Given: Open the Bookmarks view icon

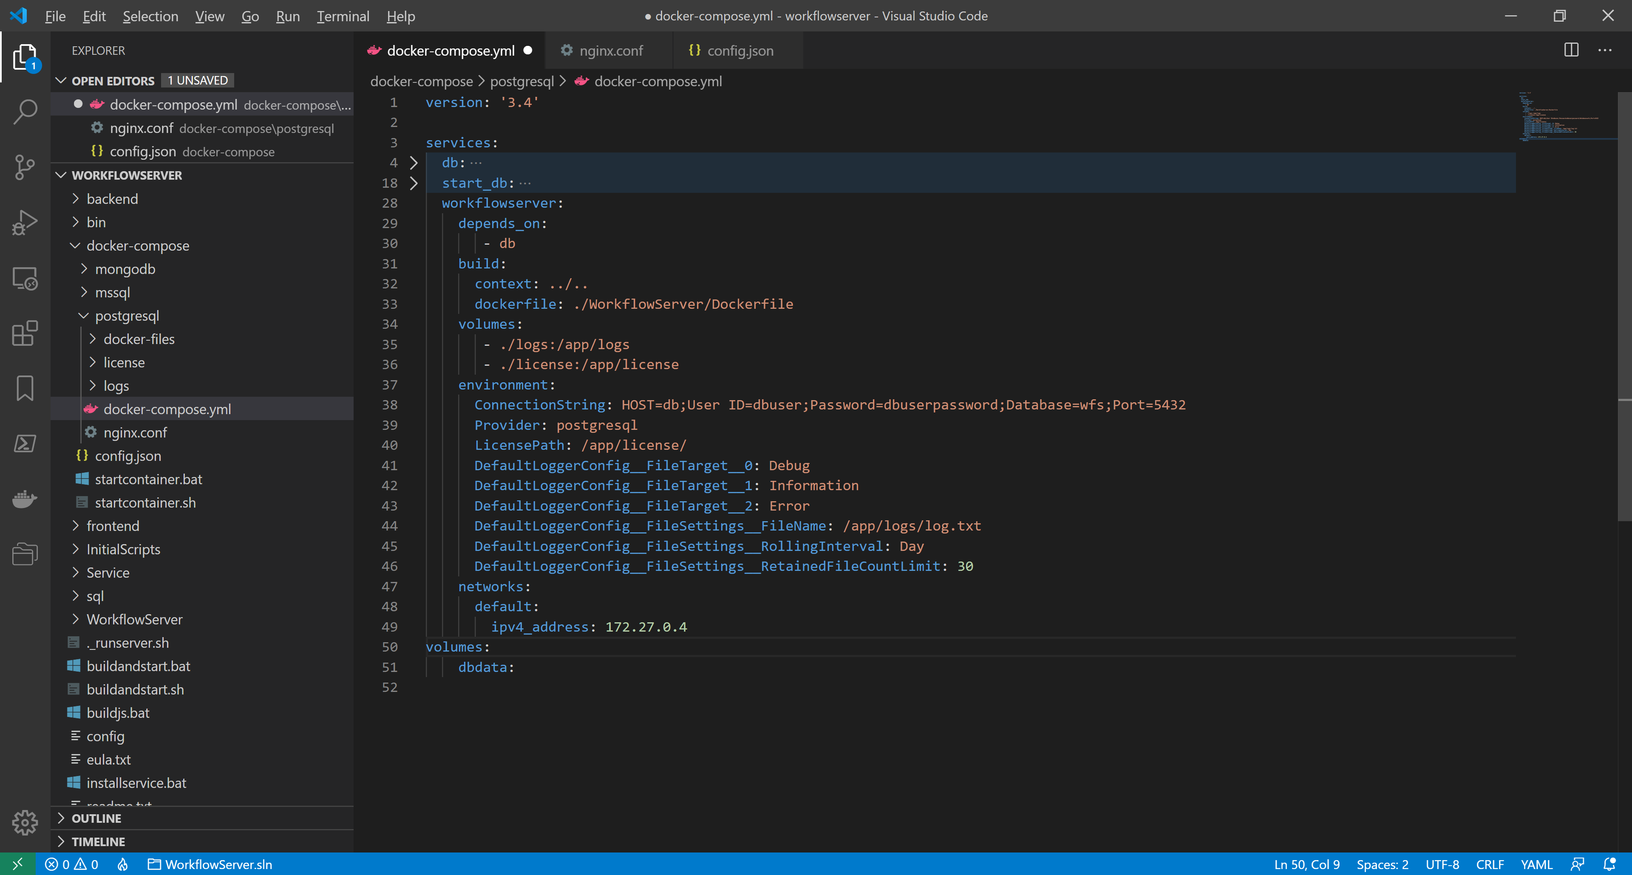Looking at the screenshot, I should tap(25, 388).
